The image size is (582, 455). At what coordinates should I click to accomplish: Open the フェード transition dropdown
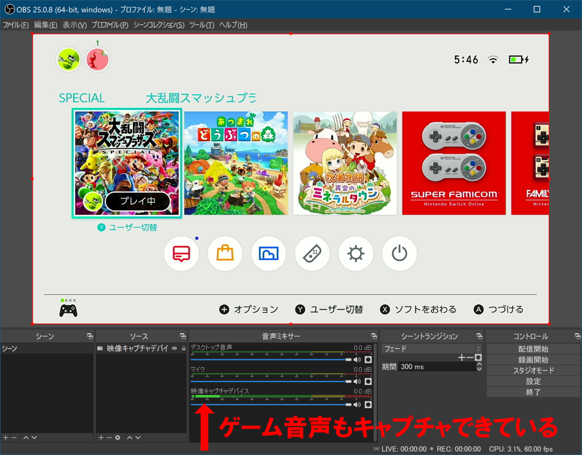431,348
